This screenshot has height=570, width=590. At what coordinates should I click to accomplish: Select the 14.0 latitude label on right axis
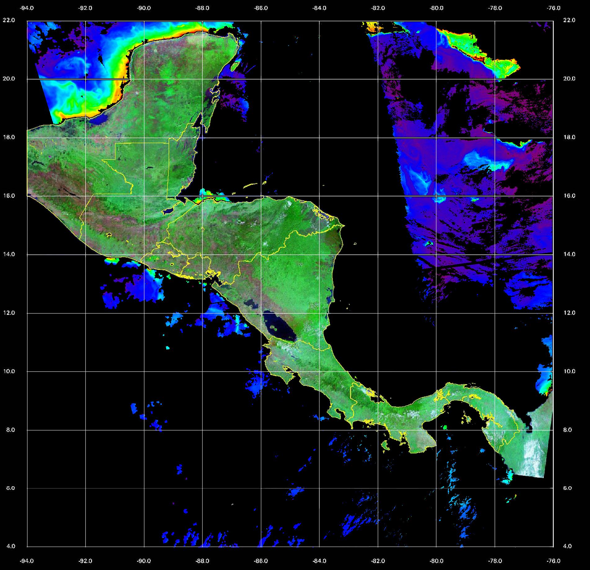coord(569,254)
